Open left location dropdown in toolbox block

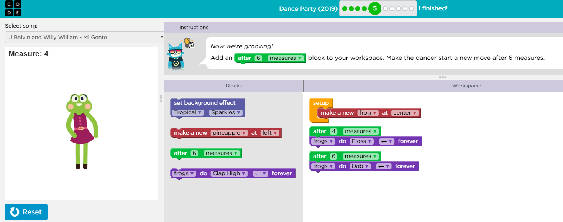coord(270,133)
